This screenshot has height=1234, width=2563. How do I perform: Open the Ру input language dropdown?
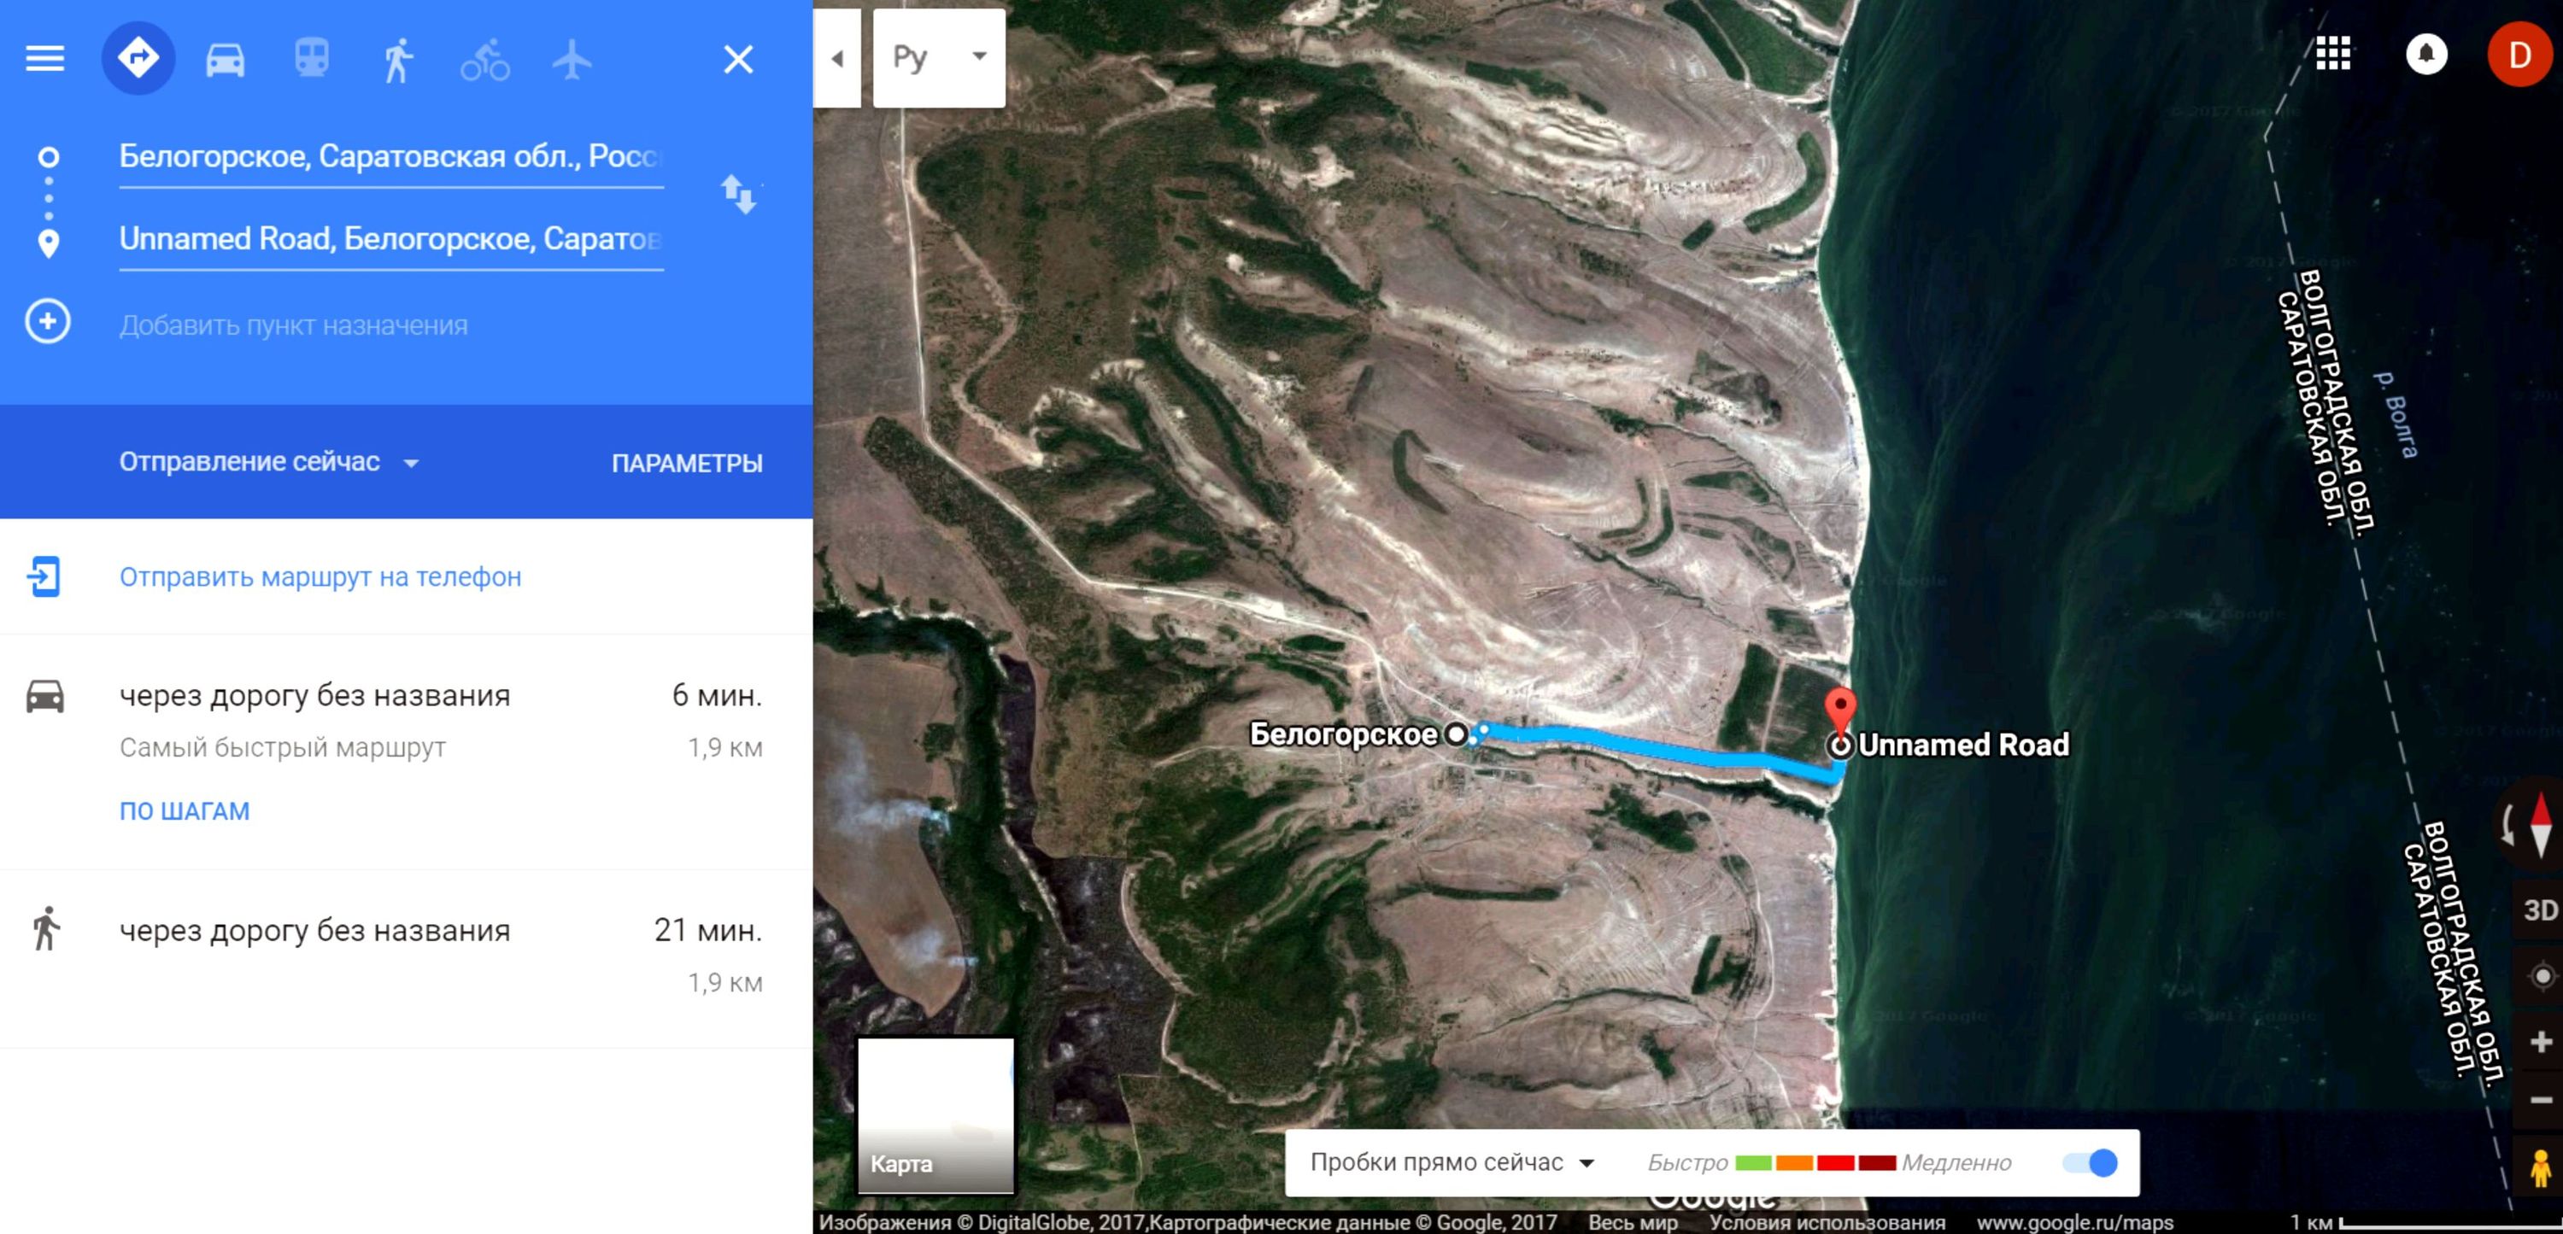coord(939,58)
